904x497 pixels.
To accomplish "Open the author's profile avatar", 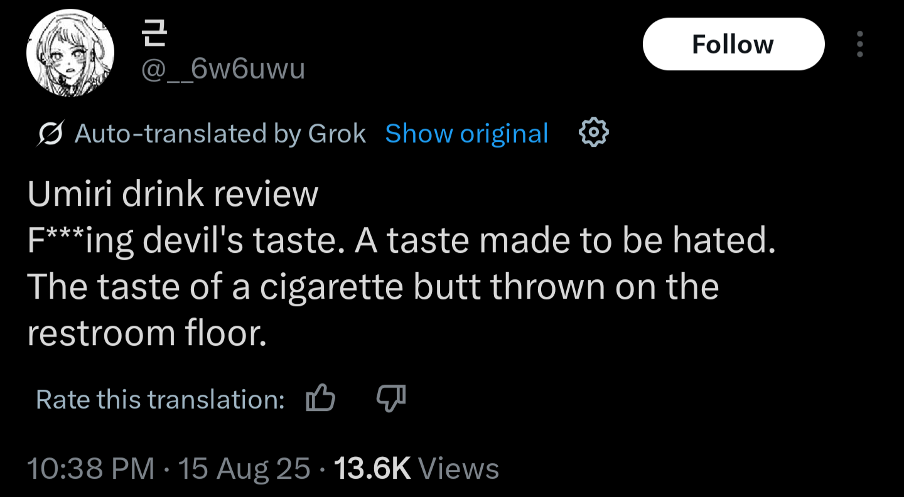I will click(x=70, y=53).
